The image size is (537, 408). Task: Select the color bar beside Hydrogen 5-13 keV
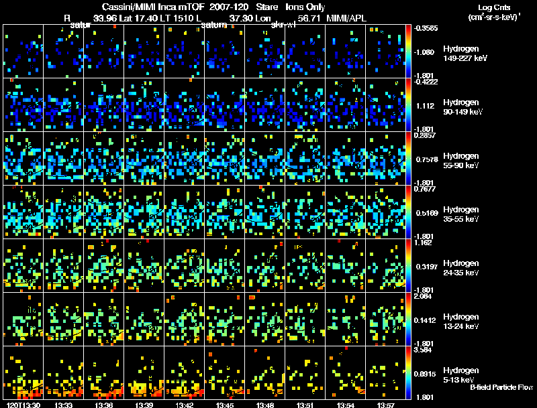coord(410,373)
